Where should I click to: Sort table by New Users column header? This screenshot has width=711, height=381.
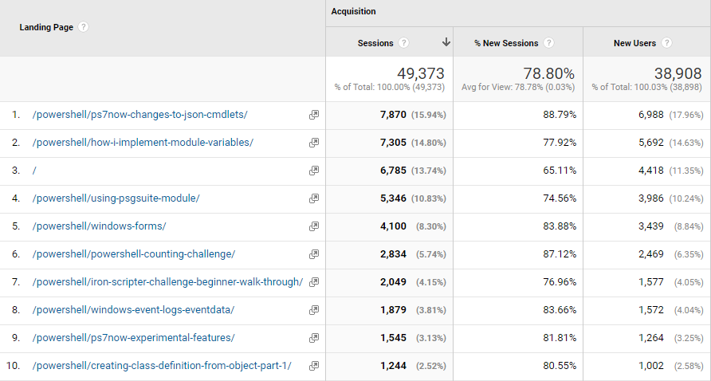634,43
